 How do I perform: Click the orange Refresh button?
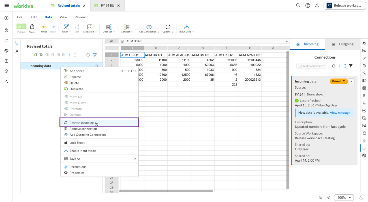pyautogui.click(x=339, y=81)
